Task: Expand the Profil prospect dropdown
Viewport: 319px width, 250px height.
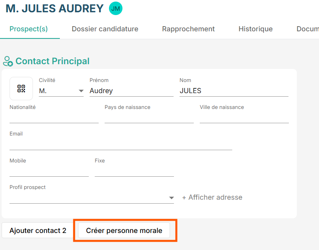Action: 171,198
